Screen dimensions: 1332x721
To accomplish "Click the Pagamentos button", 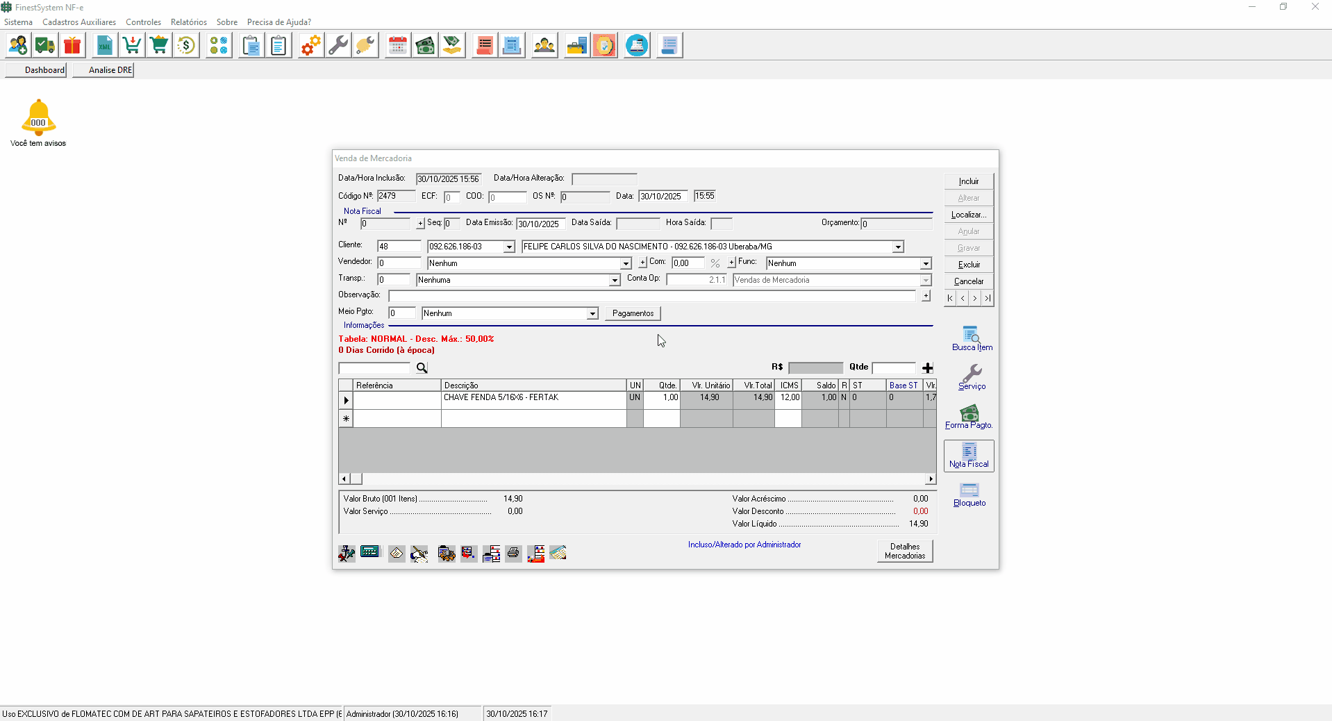I will [x=633, y=313].
